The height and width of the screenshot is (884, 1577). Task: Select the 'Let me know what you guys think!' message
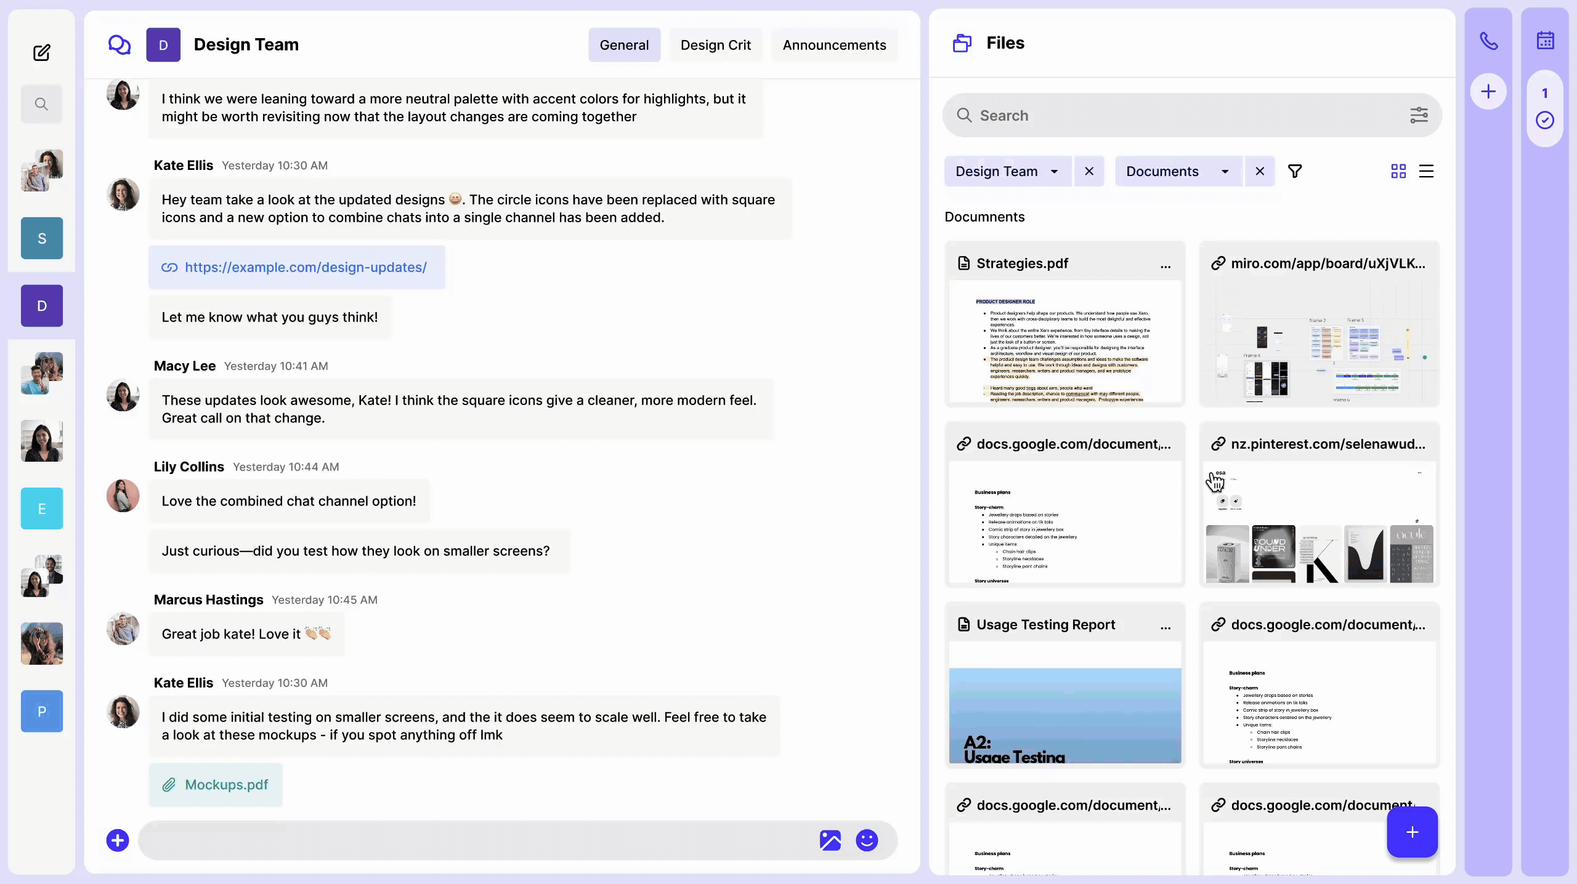point(270,317)
